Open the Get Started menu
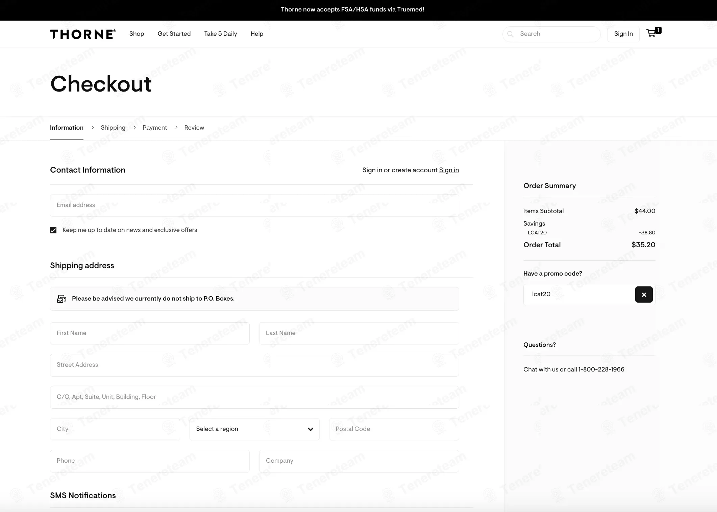The image size is (717, 512). (x=174, y=34)
